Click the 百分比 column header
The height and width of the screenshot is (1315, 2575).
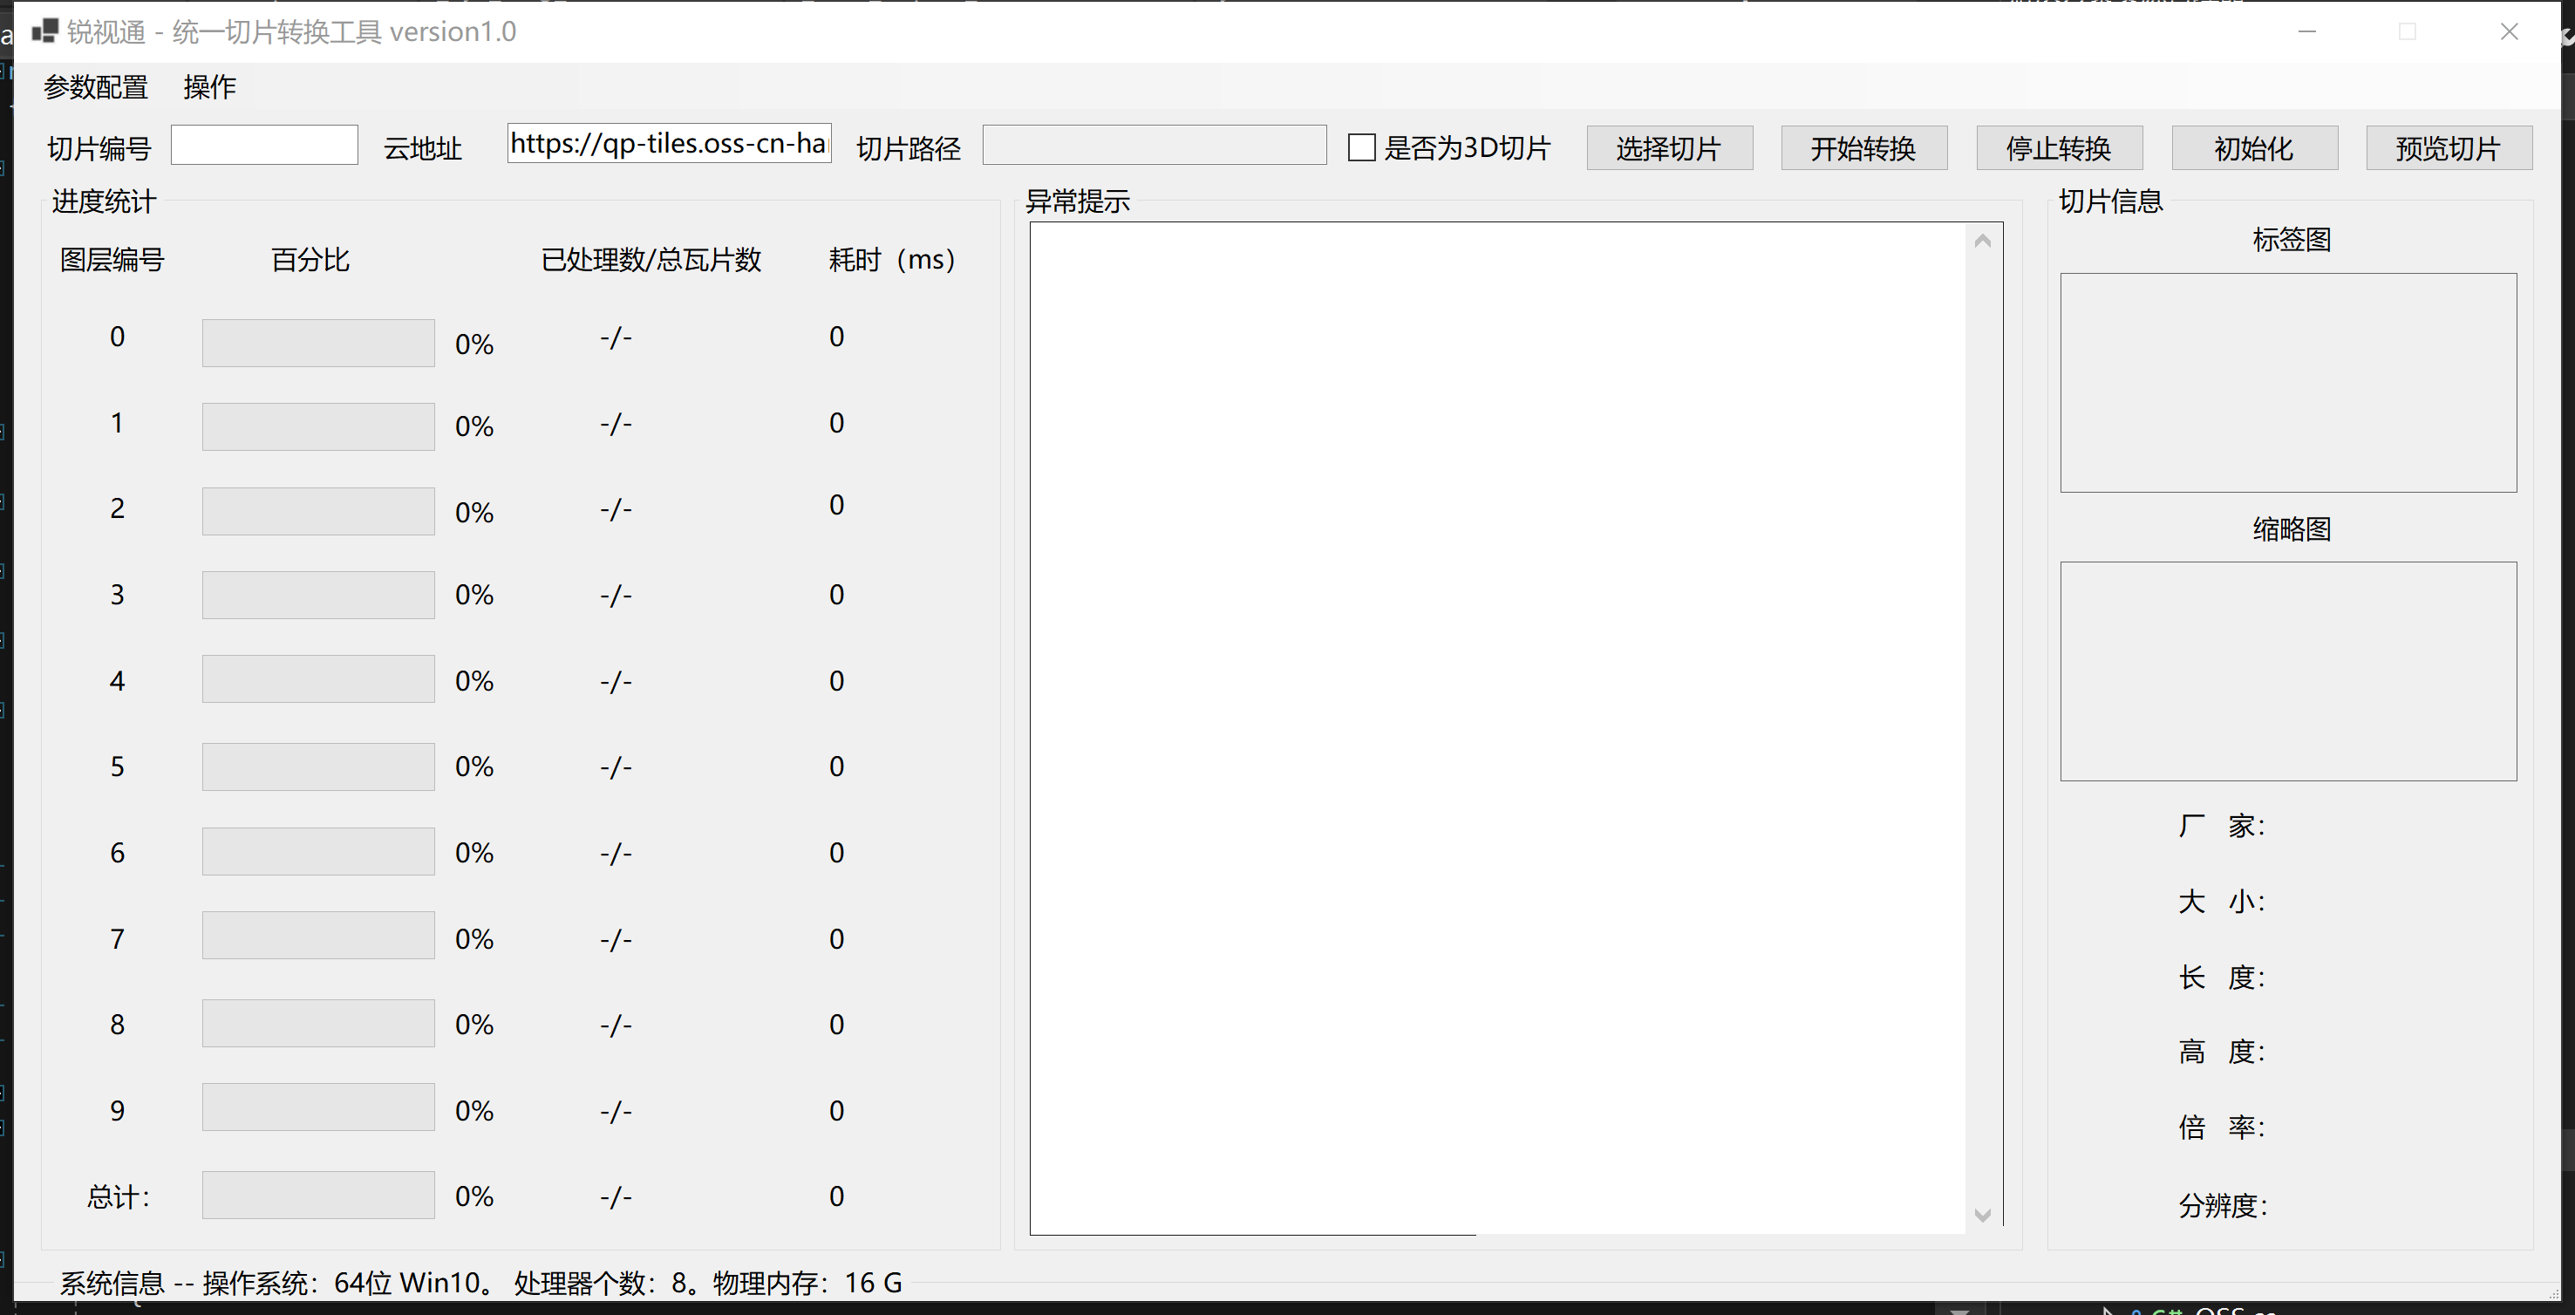(x=311, y=260)
